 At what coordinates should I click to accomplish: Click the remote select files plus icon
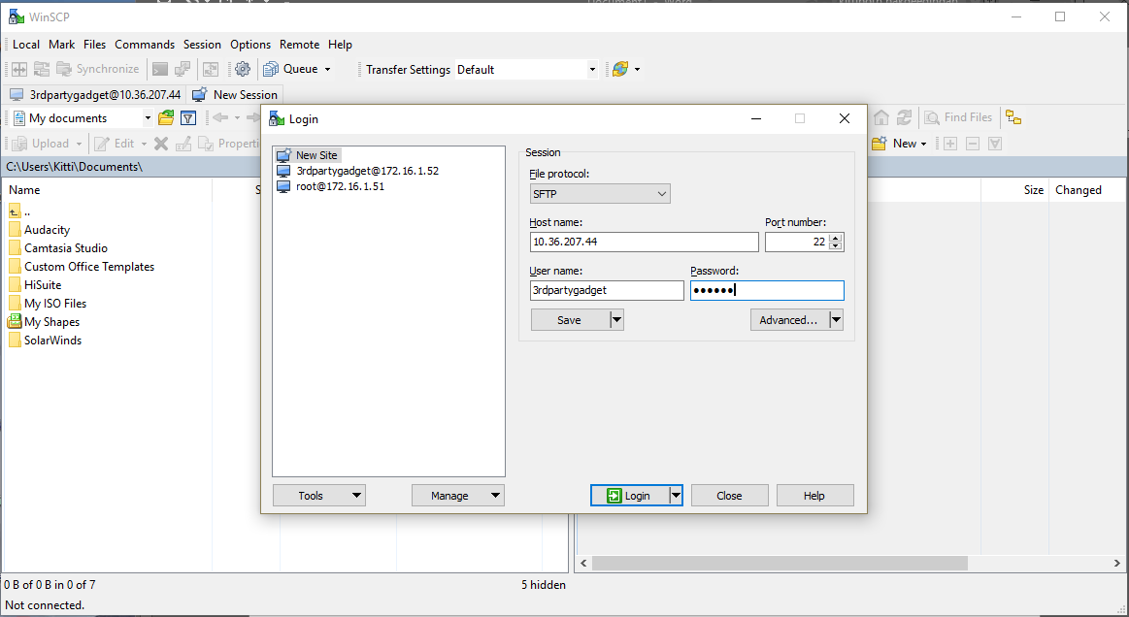pos(950,144)
